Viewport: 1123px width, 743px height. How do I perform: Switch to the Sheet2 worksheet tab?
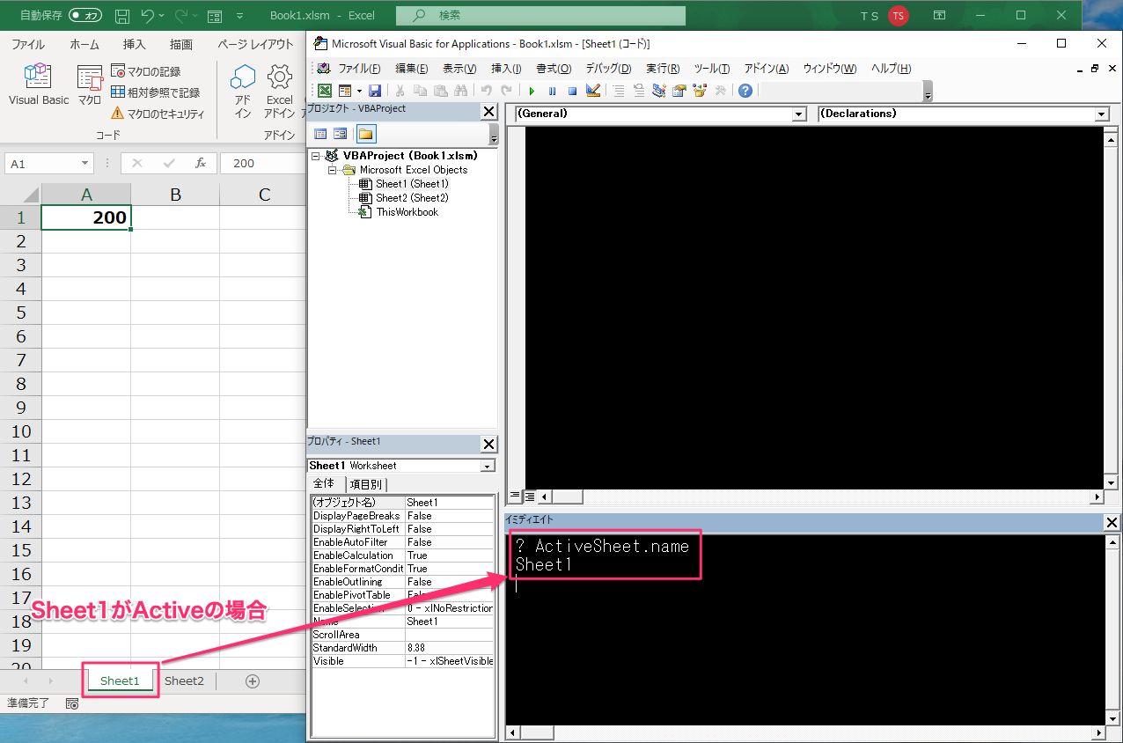[x=184, y=680]
